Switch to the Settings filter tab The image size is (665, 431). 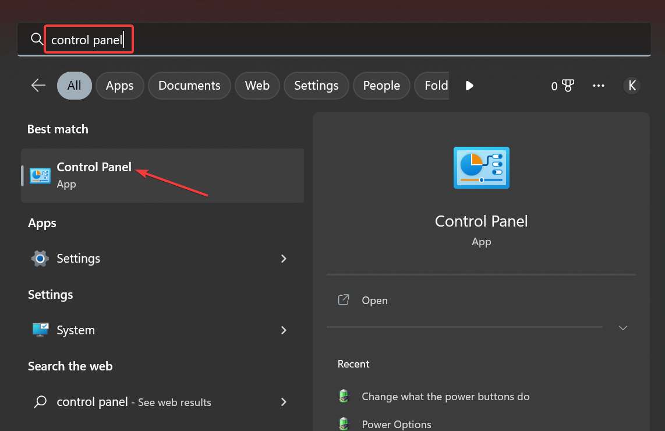(x=316, y=85)
